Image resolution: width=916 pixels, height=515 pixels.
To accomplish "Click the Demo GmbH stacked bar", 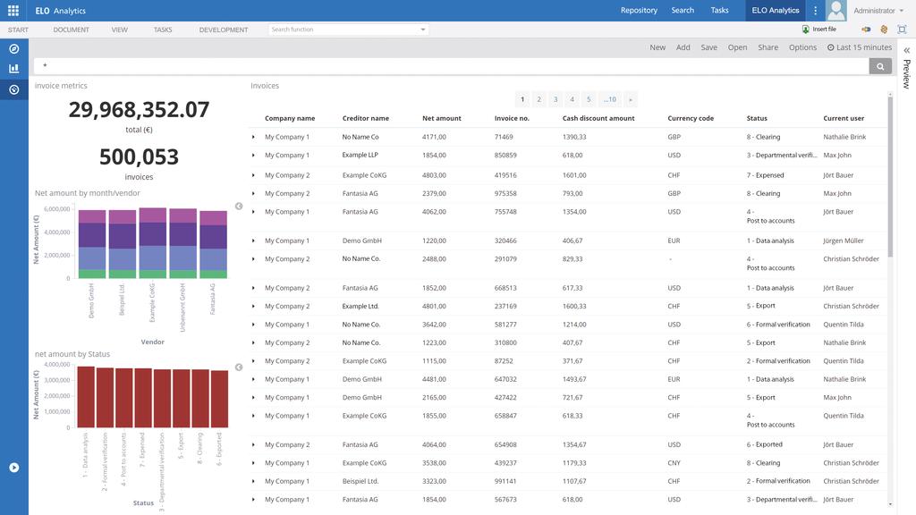I will (x=92, y=244).
